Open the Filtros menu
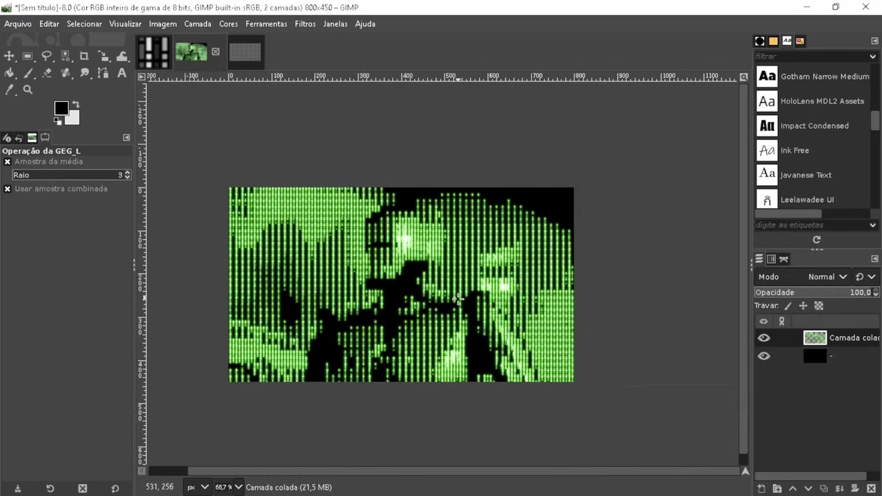 305,23
